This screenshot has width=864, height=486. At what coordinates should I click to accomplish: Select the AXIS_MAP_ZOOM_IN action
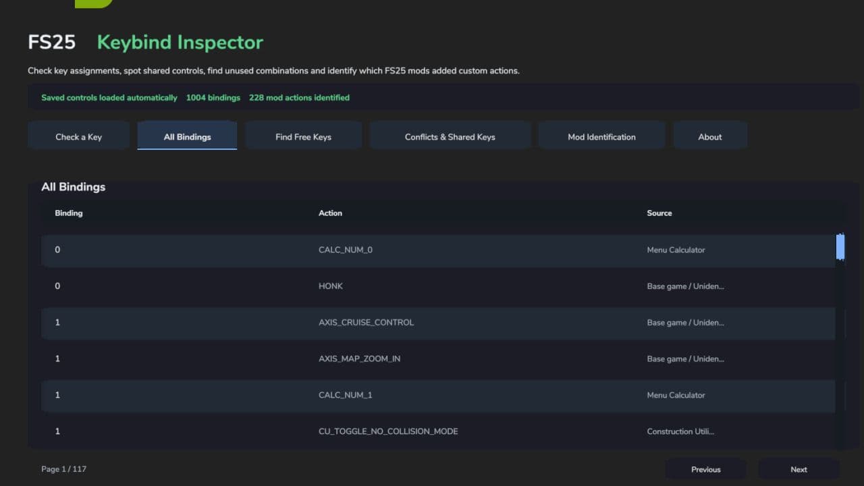[359, 359]
